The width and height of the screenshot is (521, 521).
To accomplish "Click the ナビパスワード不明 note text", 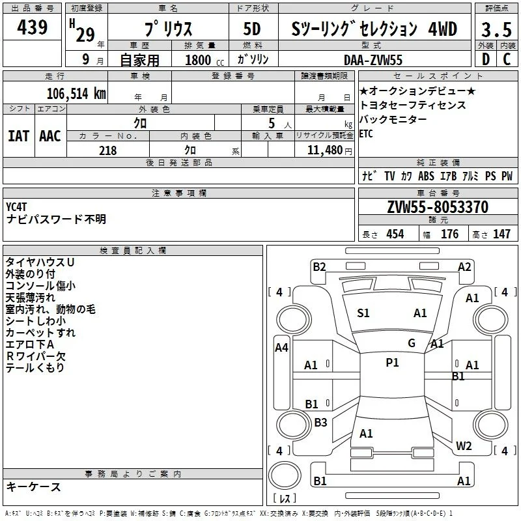I will (56, 219).
